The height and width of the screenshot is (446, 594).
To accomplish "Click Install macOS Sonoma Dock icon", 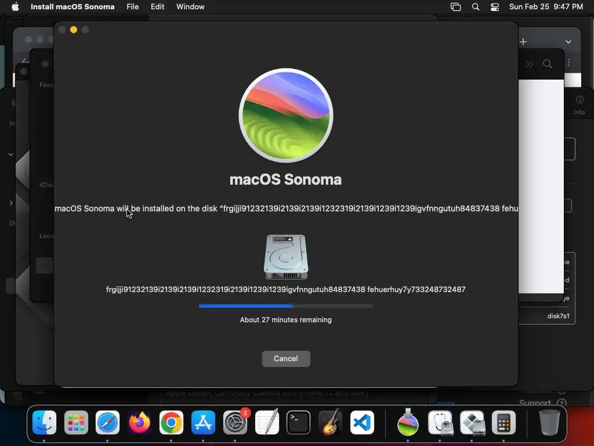I will (x=408, y=423).
